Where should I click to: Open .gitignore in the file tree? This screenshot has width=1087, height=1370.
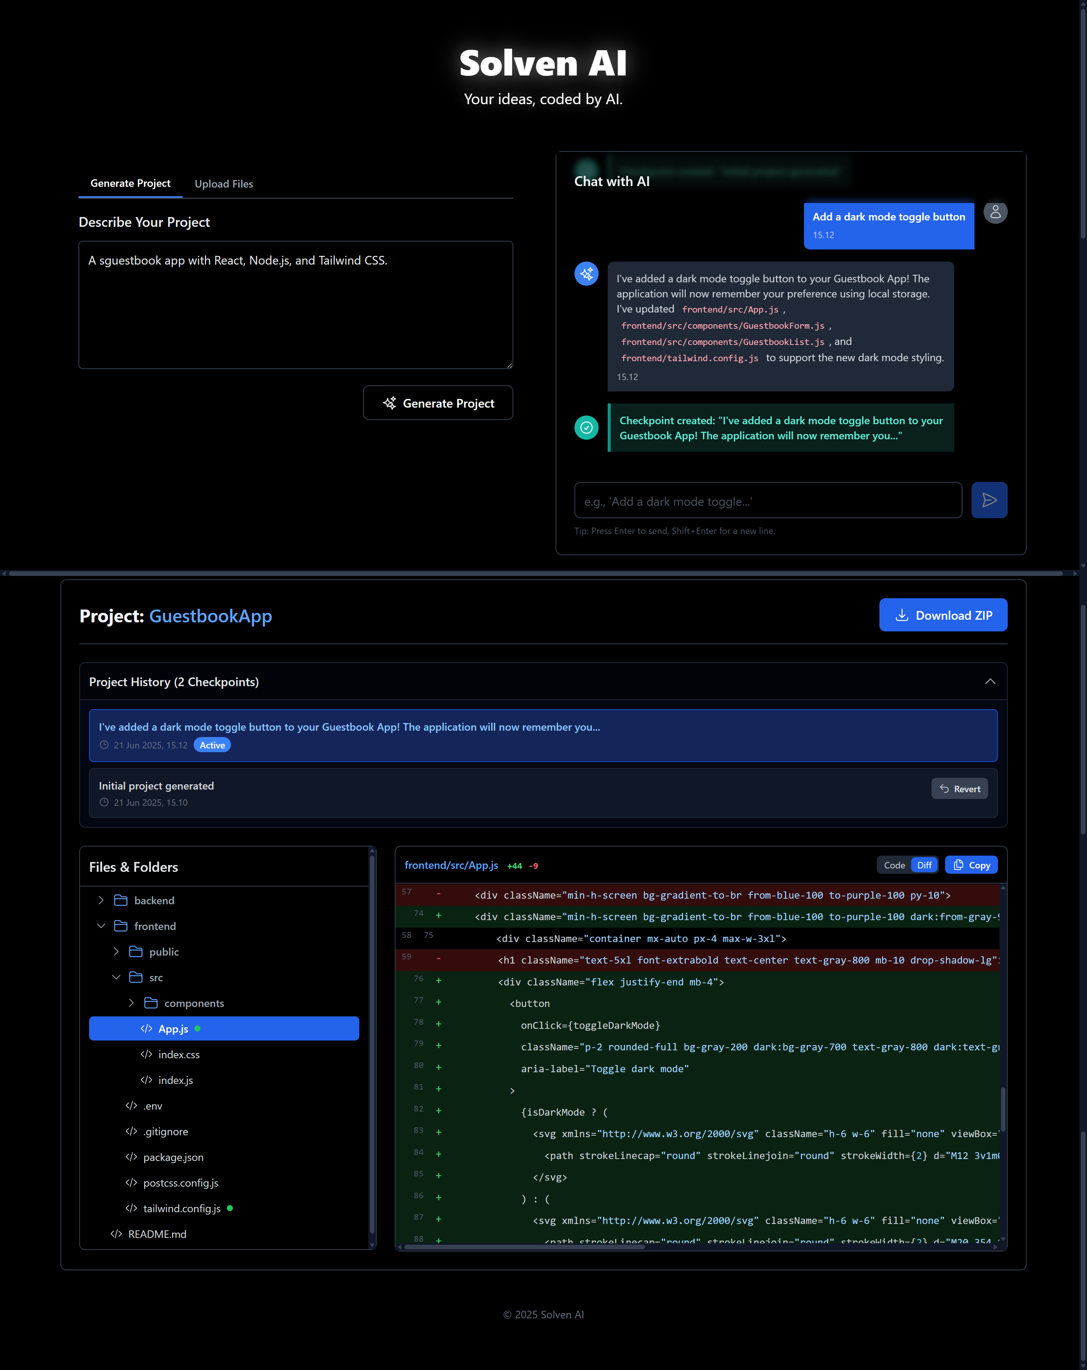click(223, 1131)
